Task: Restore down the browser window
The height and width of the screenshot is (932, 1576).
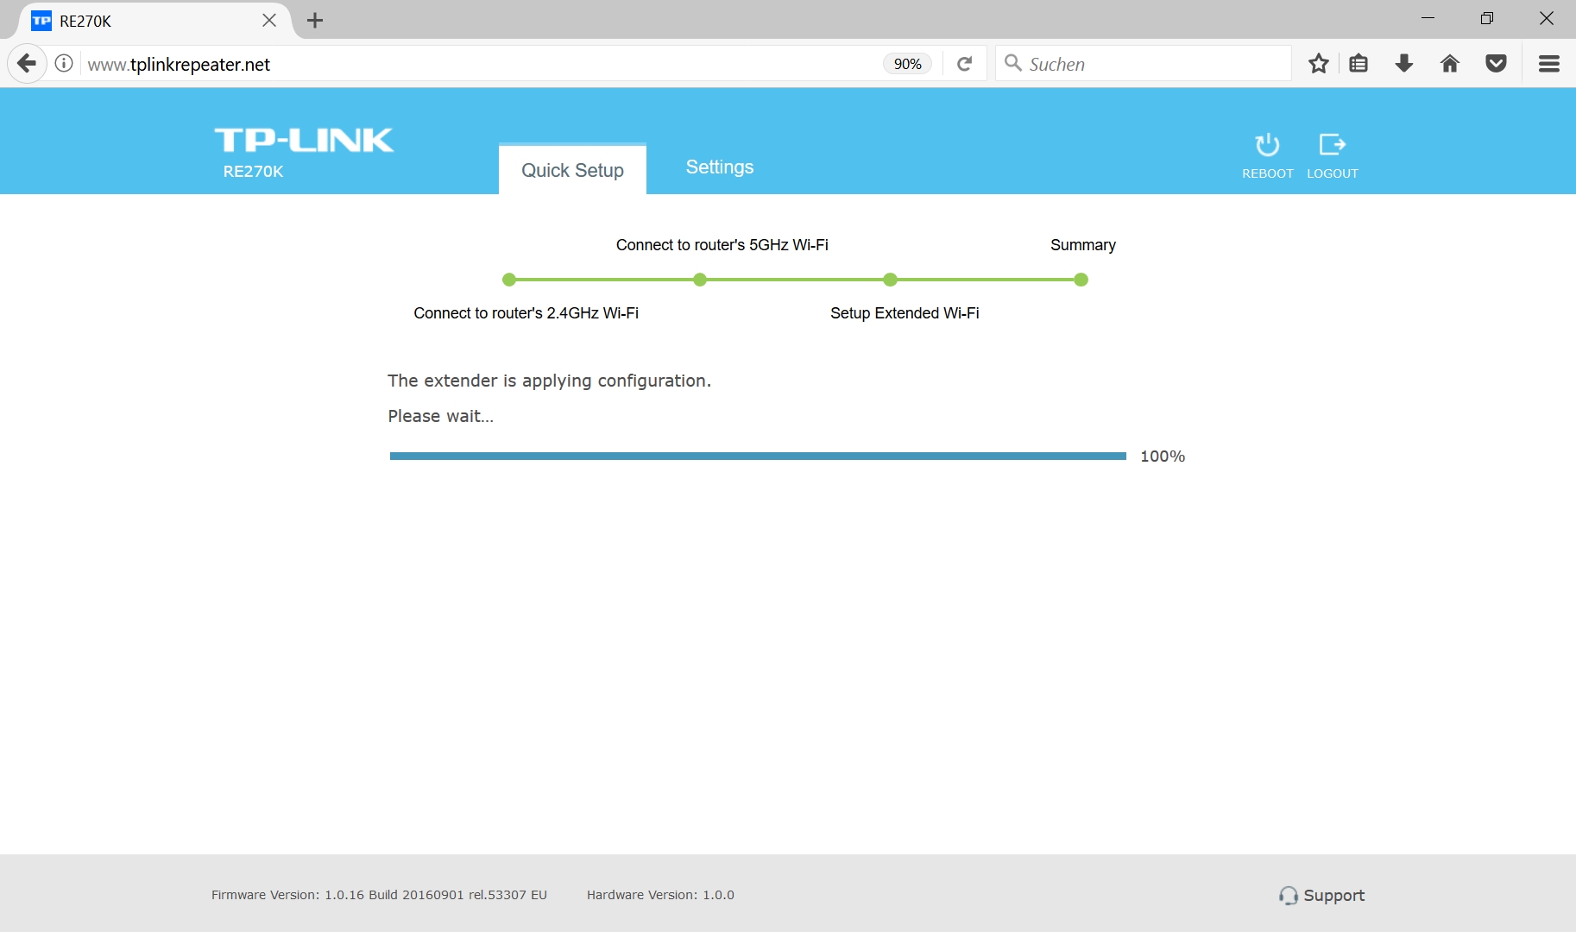Action: coord(1486,18)
